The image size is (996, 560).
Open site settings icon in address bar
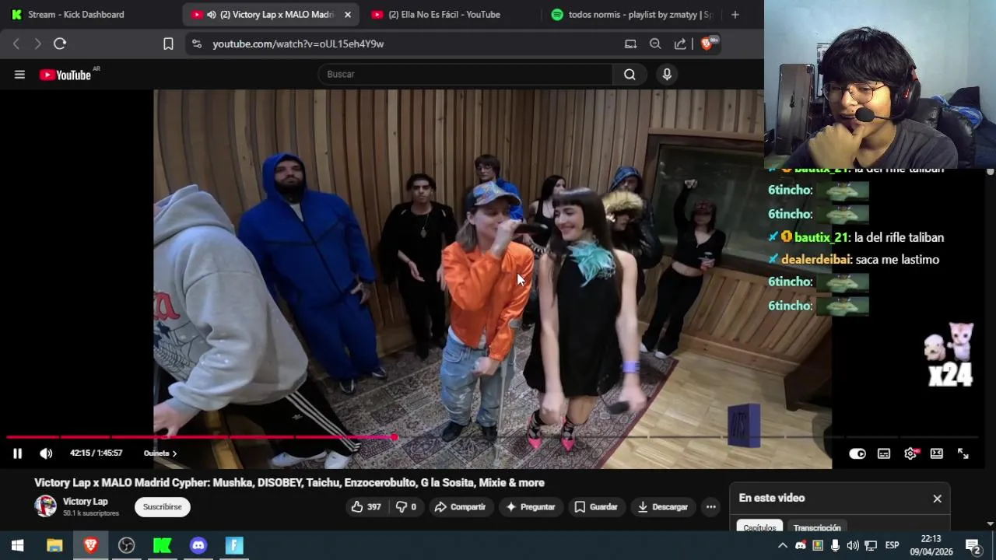[x=196, y=44]
